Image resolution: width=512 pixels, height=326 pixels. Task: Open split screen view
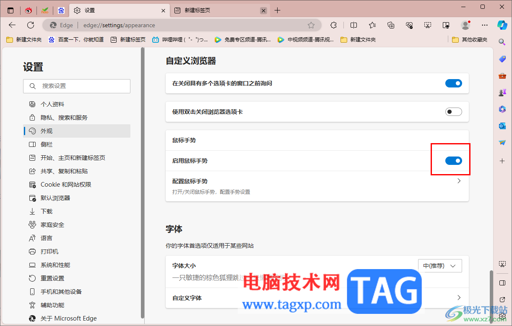coord(353,25)
